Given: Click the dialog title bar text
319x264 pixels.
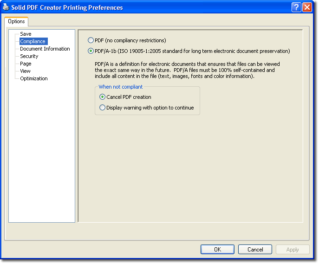Looking at the screenshot, I should [x=67, y=7].
